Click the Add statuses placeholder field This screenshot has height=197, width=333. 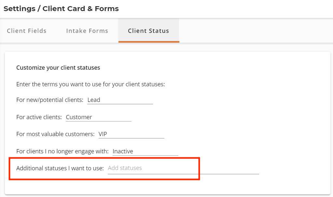click(183, 168)
